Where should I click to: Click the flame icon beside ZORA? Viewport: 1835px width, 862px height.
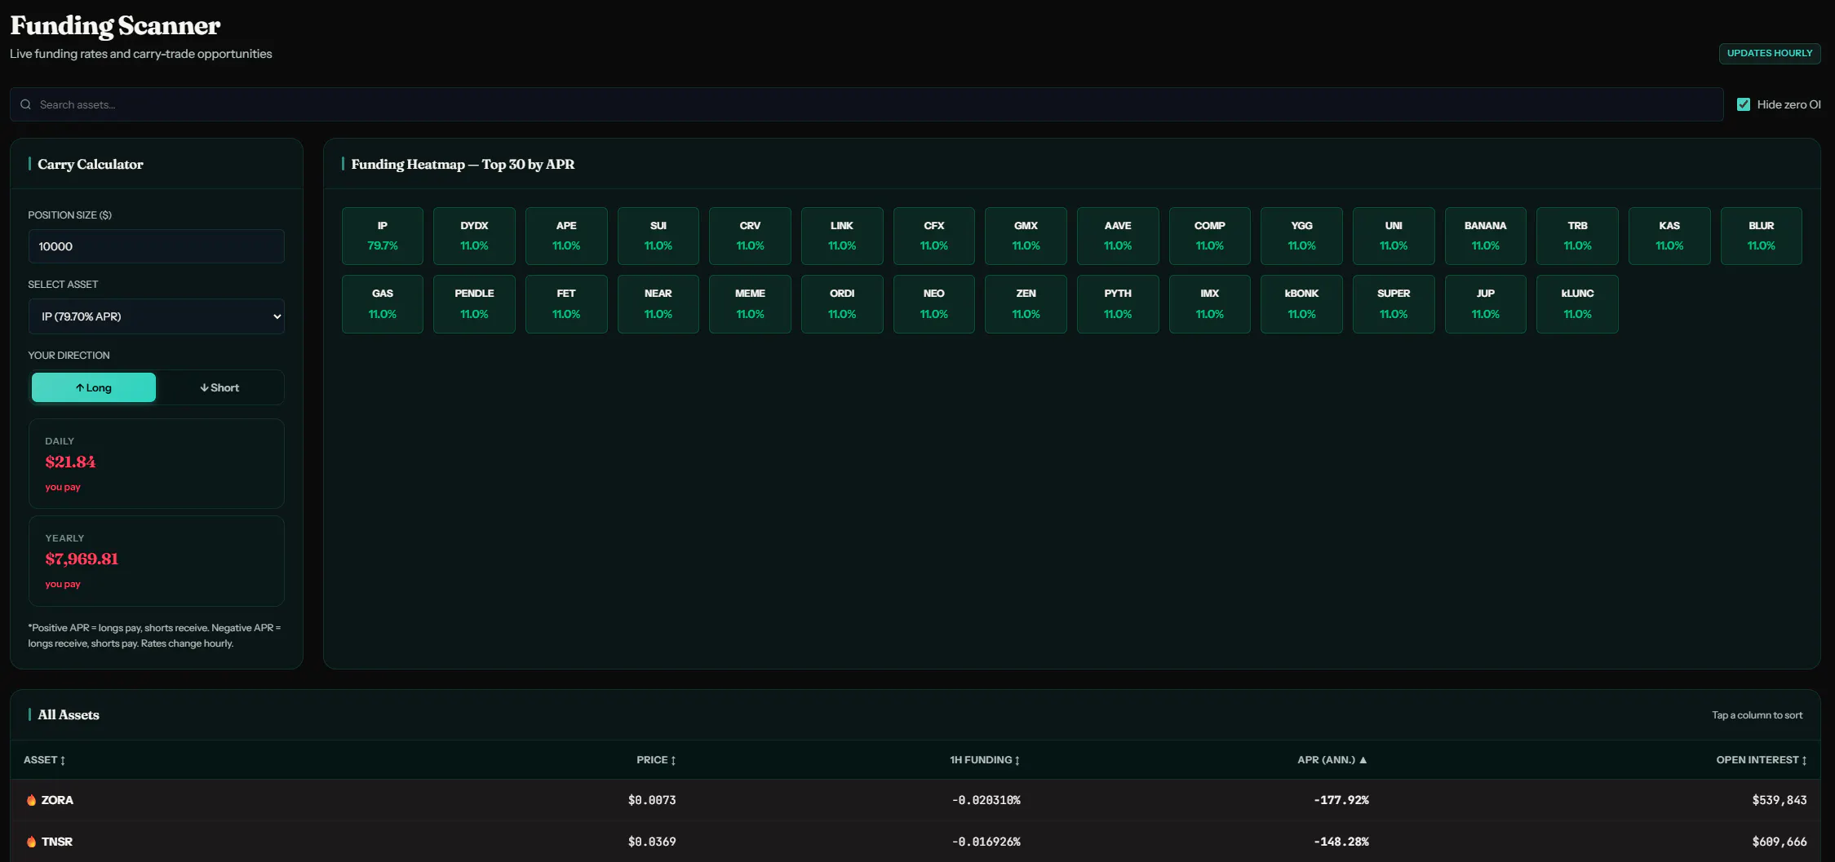click(x=31, y=800)
